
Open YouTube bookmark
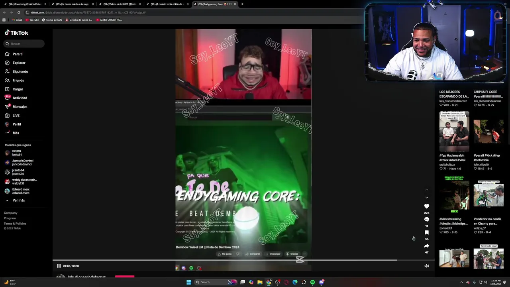click(32, 20)
